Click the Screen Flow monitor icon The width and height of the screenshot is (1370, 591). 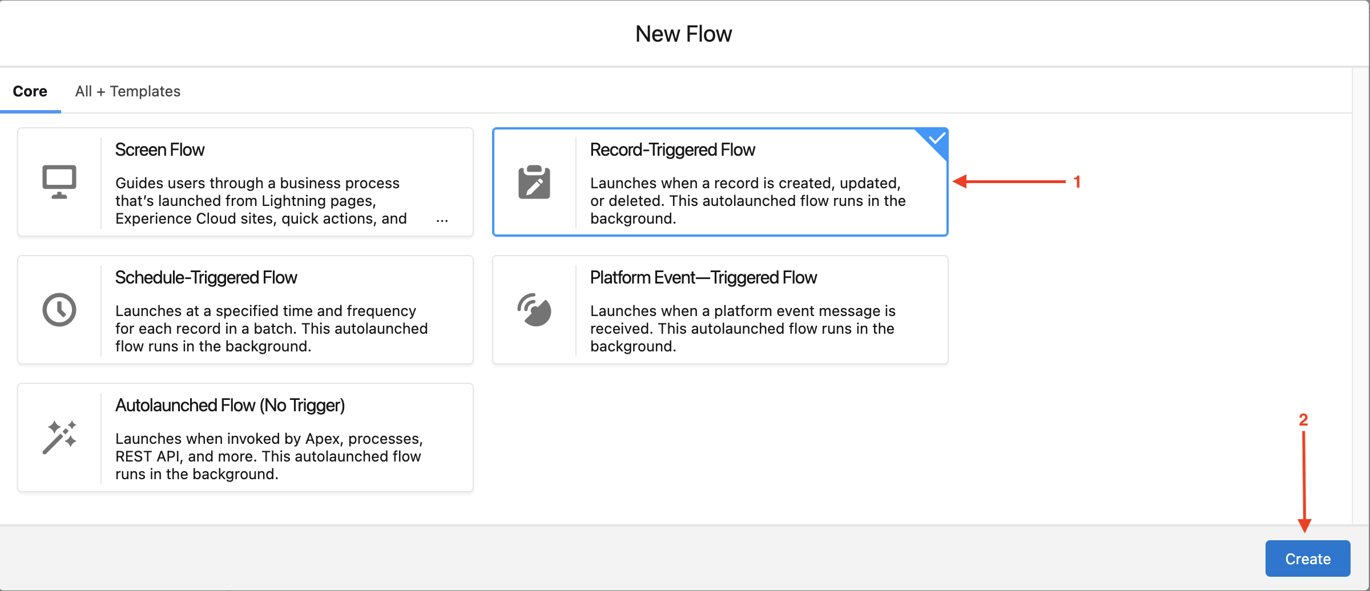tap(59, 182)
